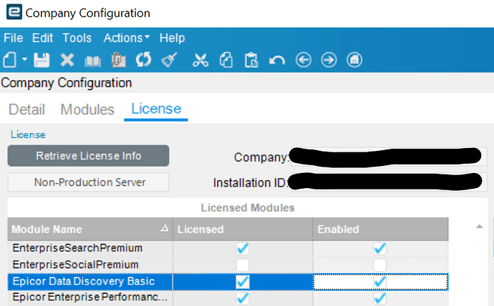The height and width of the screenshot is (306, 494).
Task: Click the Paste clipboard icon
Action: (x=251, y=60)
